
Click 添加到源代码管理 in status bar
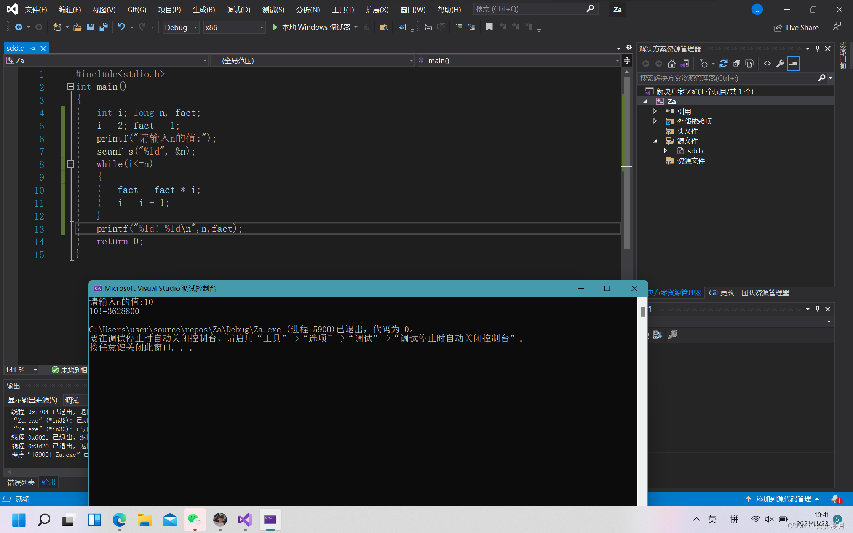783,499
